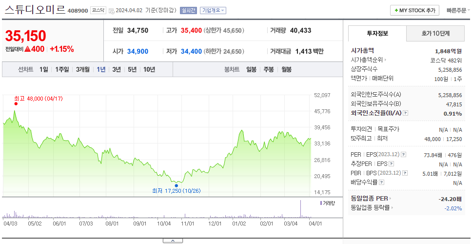472x244 pixels.
Task: Click the 봉차트 label
Action: click(x=232, y=70)
